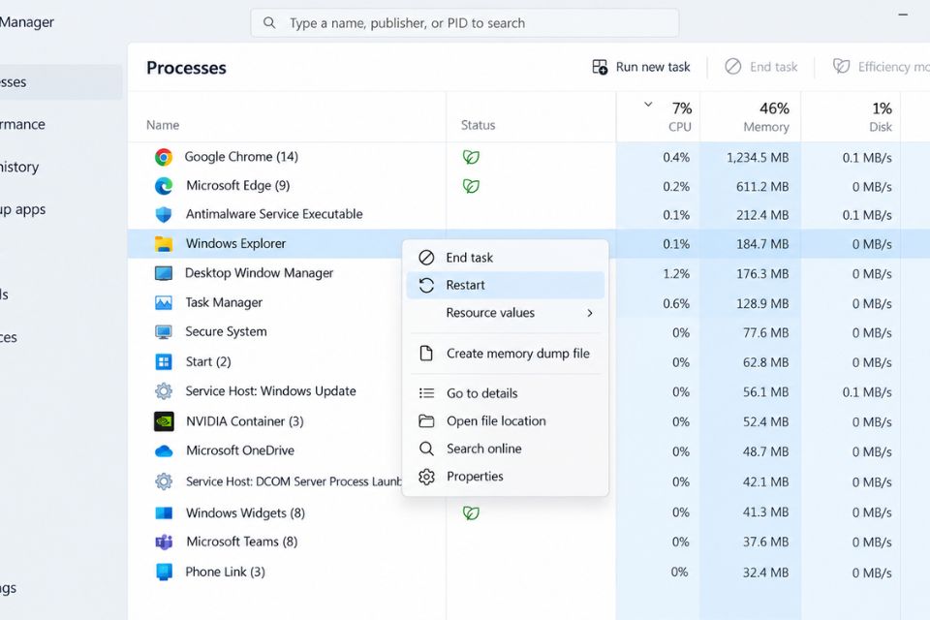This screenshot has height=620, width=930.
Task: Select Create memory dump file
Action: click(506, 354)
